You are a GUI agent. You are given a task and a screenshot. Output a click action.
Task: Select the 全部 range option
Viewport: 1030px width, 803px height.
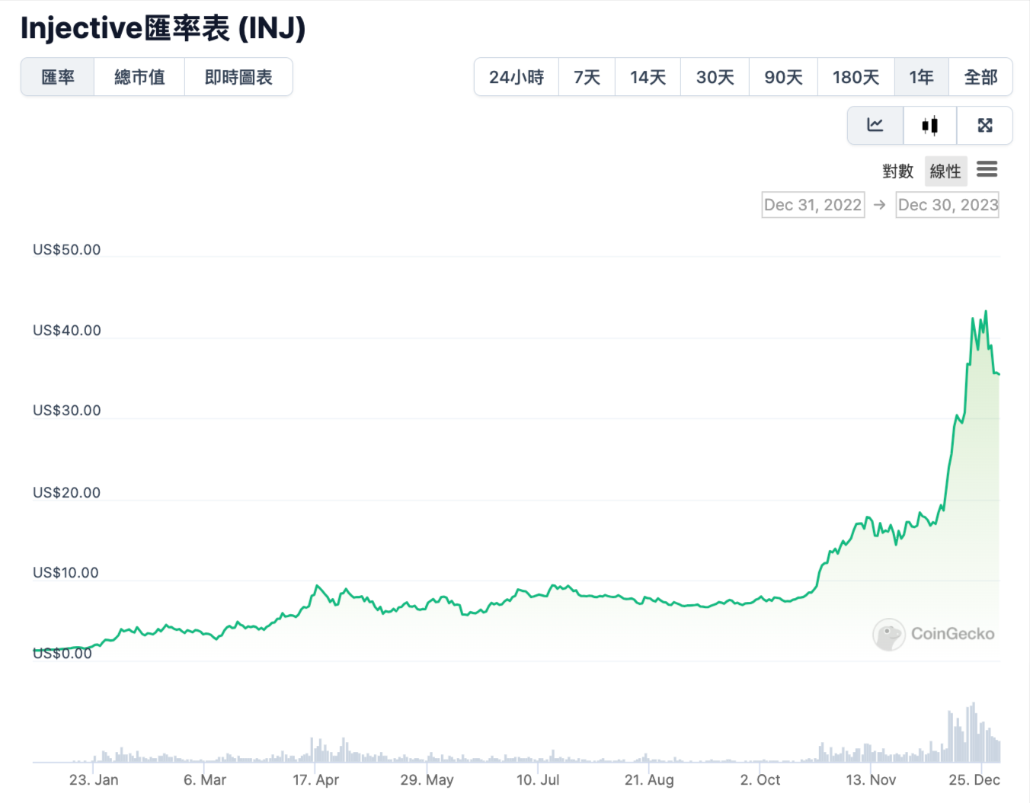(980, 76)
